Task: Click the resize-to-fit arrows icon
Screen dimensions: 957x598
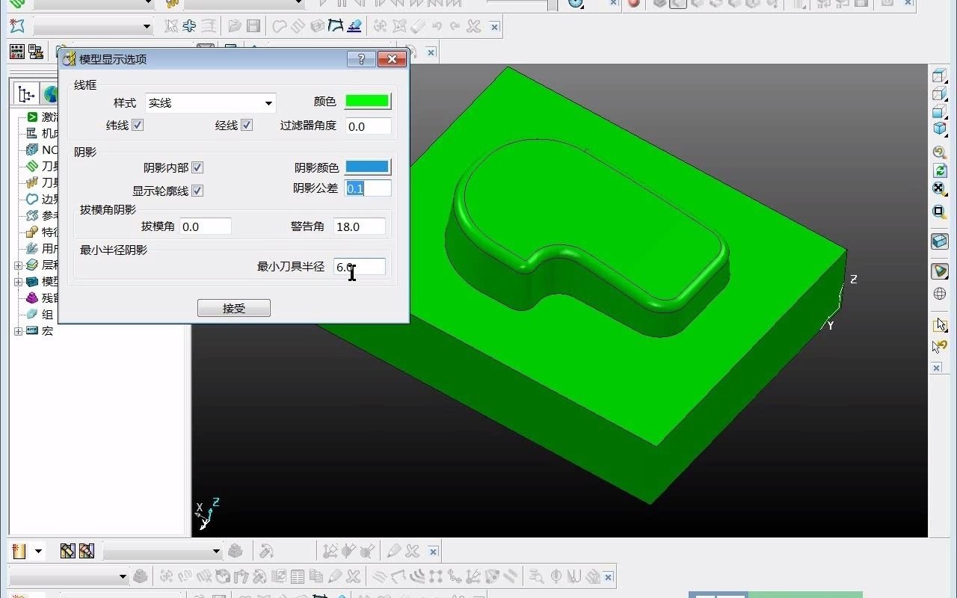Action: coord(940,188)
